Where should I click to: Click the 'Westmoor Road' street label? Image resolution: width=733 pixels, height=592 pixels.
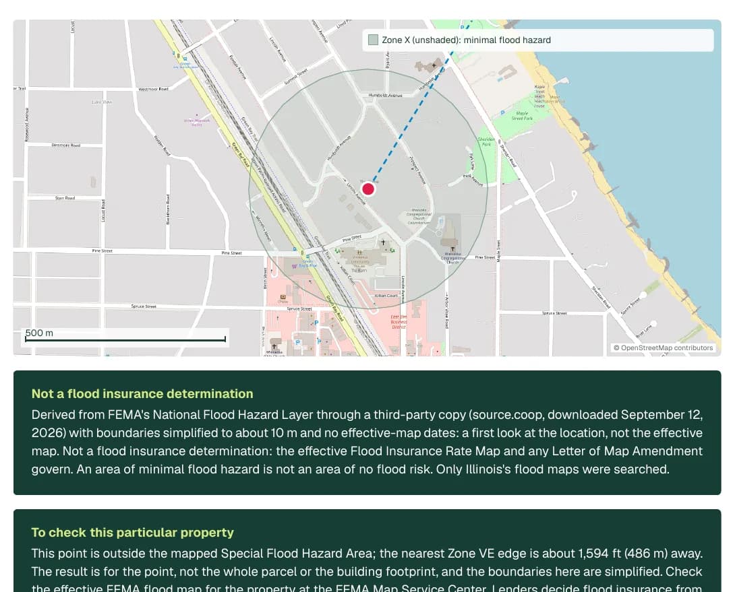153,89
